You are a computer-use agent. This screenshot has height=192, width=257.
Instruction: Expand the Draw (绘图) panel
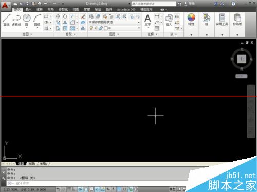(x=27, y=34)
